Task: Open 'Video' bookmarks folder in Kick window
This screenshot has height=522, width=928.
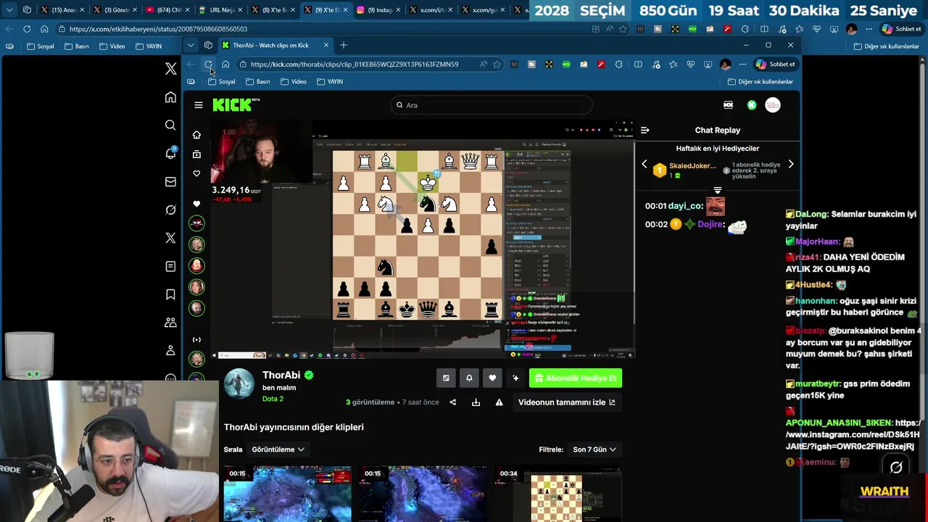Action: coord(294,82)
